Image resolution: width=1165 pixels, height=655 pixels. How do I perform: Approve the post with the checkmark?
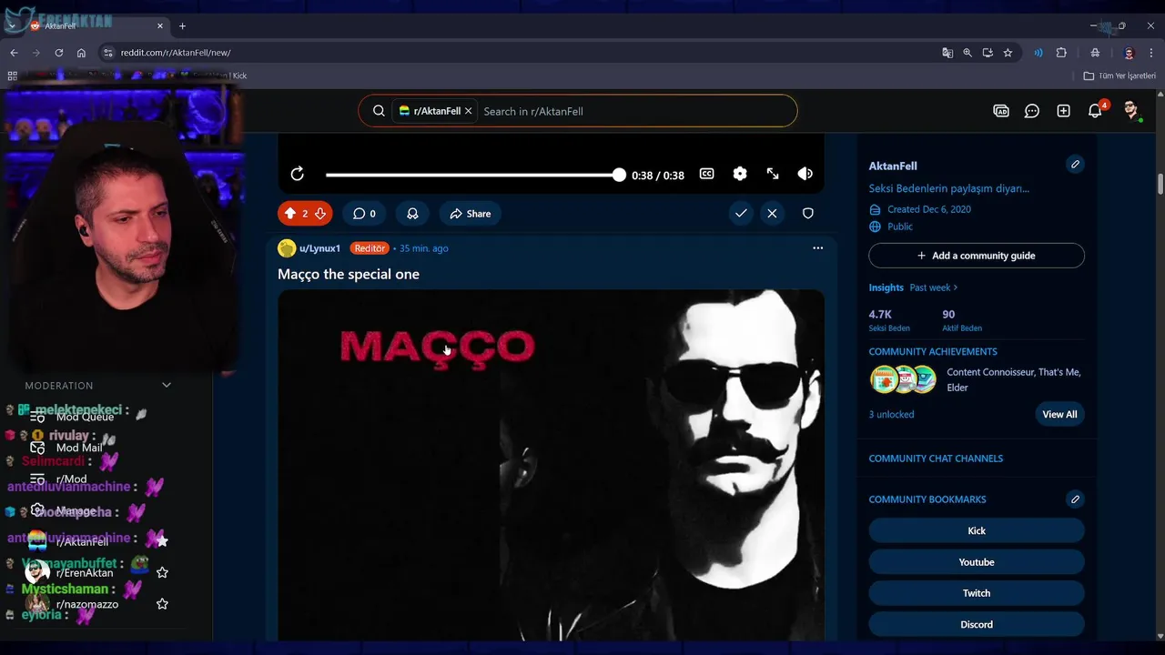tap(741, 213)
